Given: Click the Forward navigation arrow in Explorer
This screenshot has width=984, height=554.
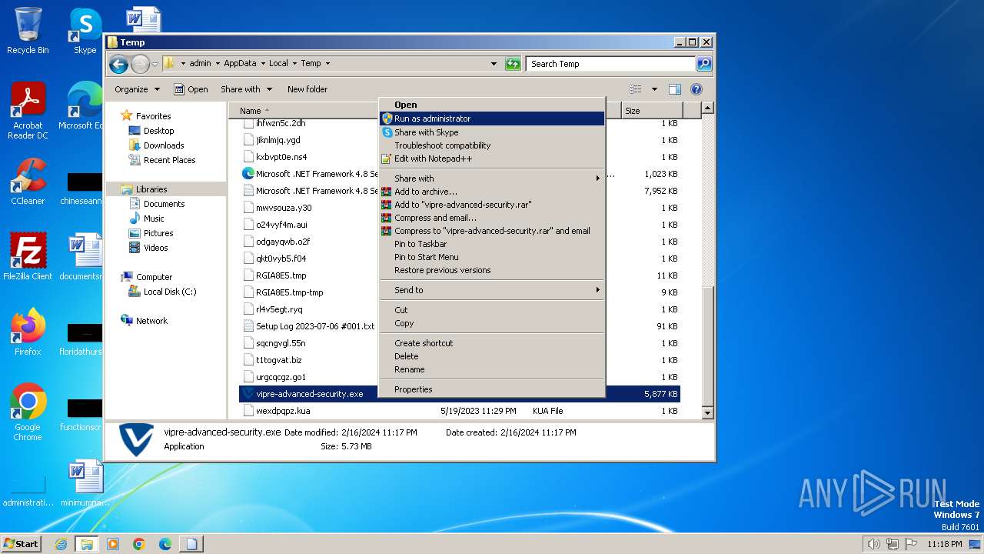Looking at the screenshot, I should coord(140,64).
